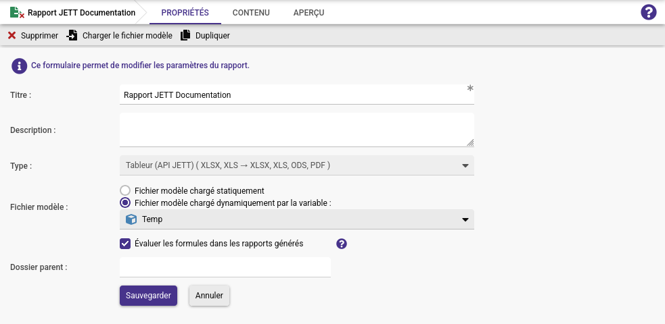Image resolution: width=665 pixels, height=324 pixels.
Task: Switch to the PROPRIÉTÉS tab
Action: click(185, 13)
